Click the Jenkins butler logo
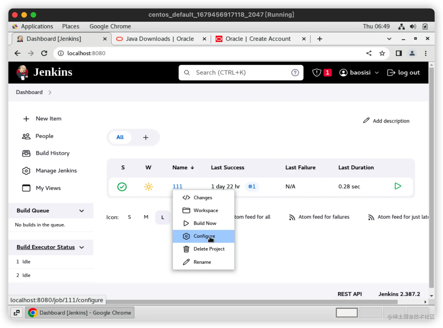Viewport: 443px width, 328px height. point(22,72)
